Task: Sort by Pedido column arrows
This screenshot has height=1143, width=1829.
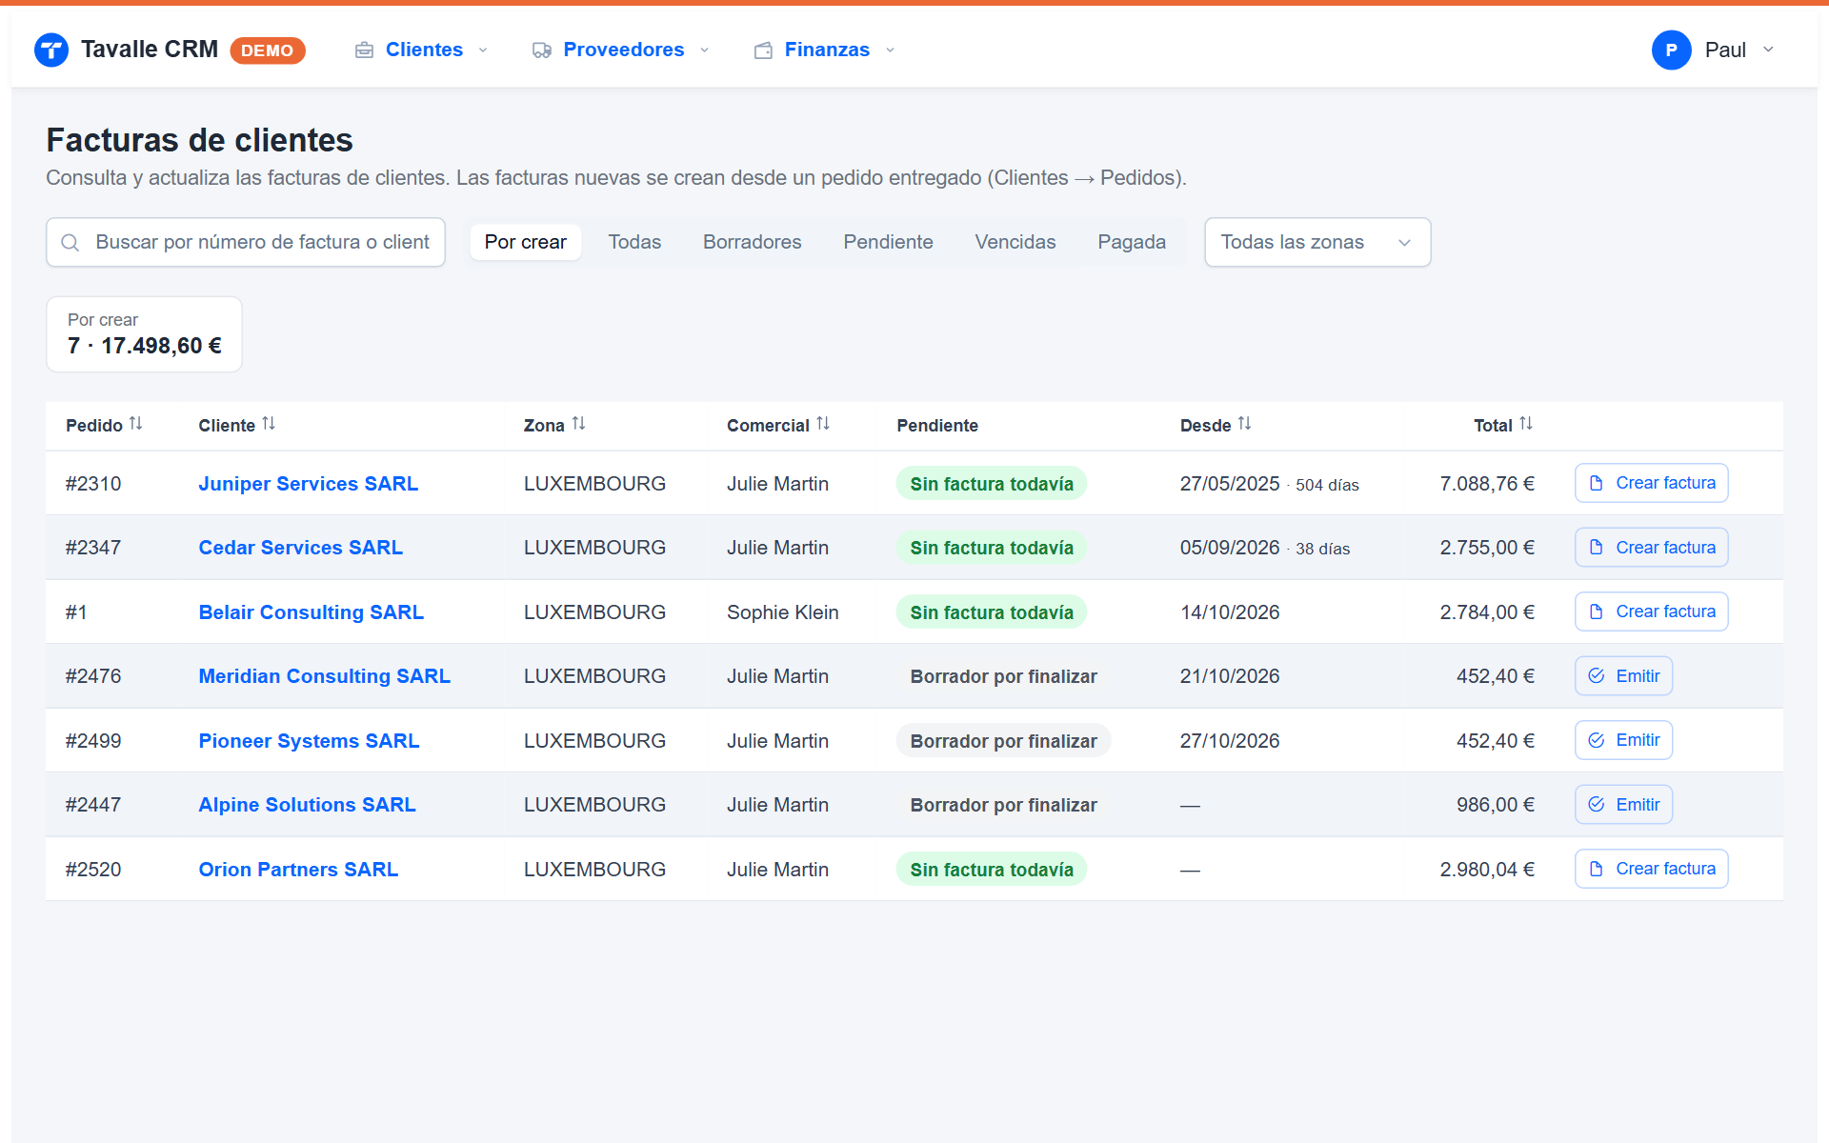Action: (x=136, y=424)
